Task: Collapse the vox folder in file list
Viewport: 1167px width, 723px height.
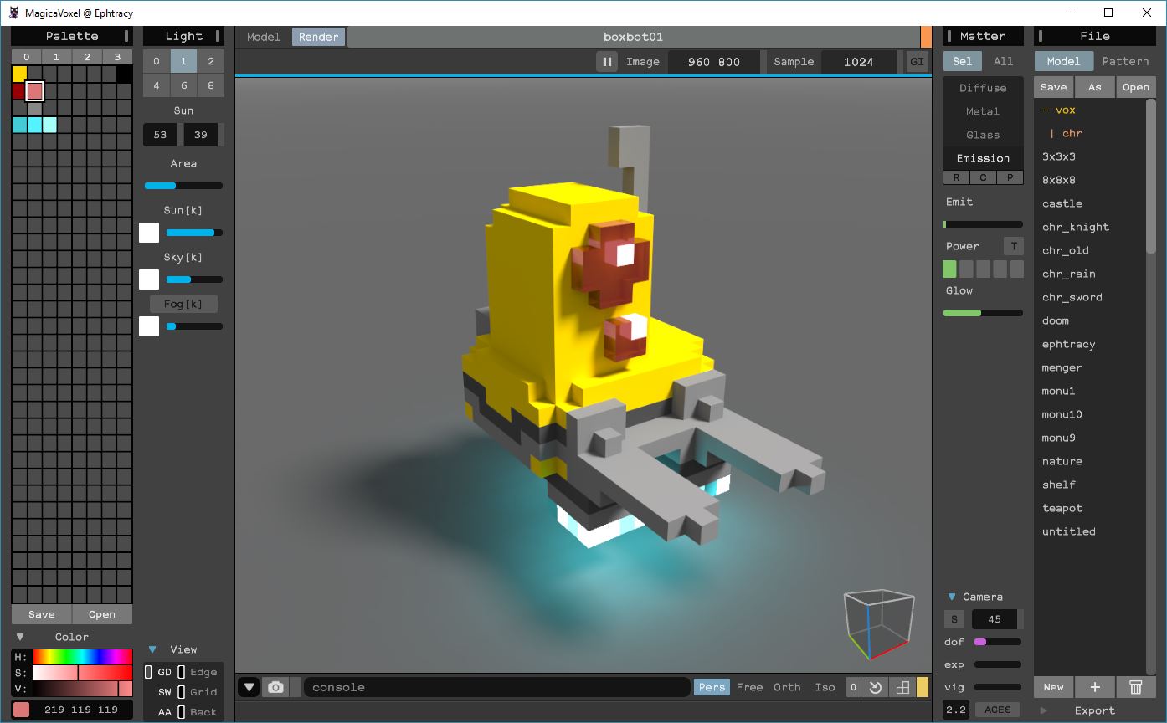Action: click(1059, 110)
